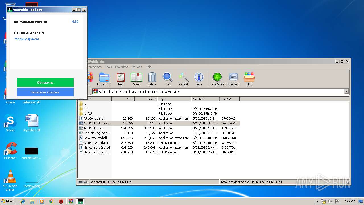Open the Skype desktop shortcut
The height and width of the screenshot is (205, 364).
click(10, 123)
